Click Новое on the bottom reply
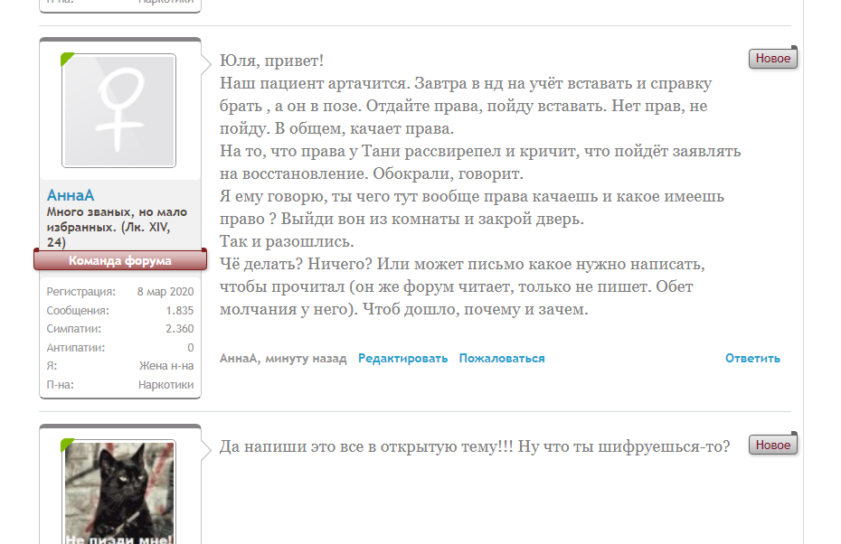The height and width of the screenshot is (544, 841). 771,444
